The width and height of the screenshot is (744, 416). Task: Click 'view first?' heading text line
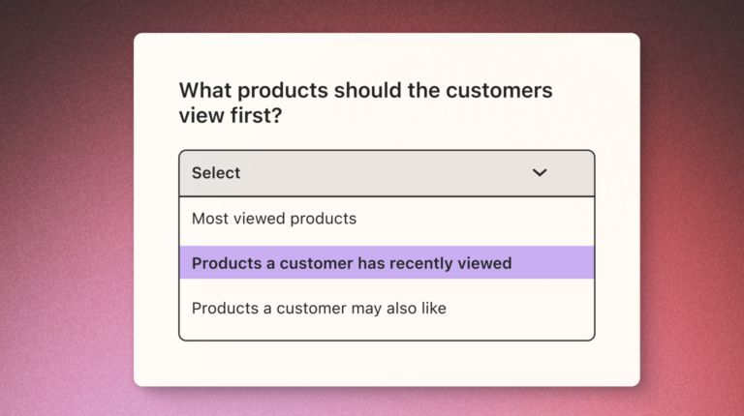[x=231, y=115]
